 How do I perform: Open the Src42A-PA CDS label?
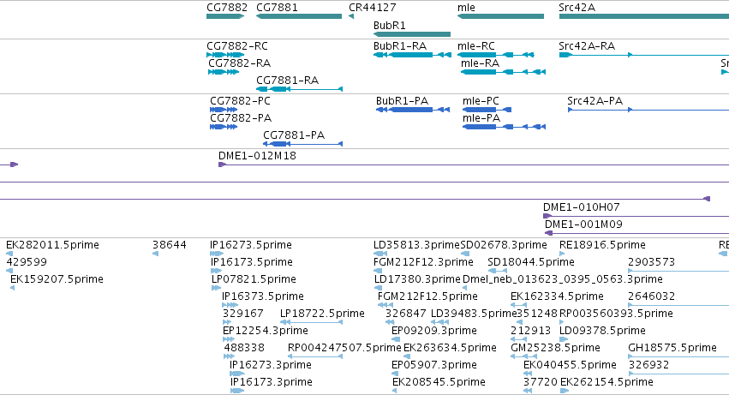595,101
